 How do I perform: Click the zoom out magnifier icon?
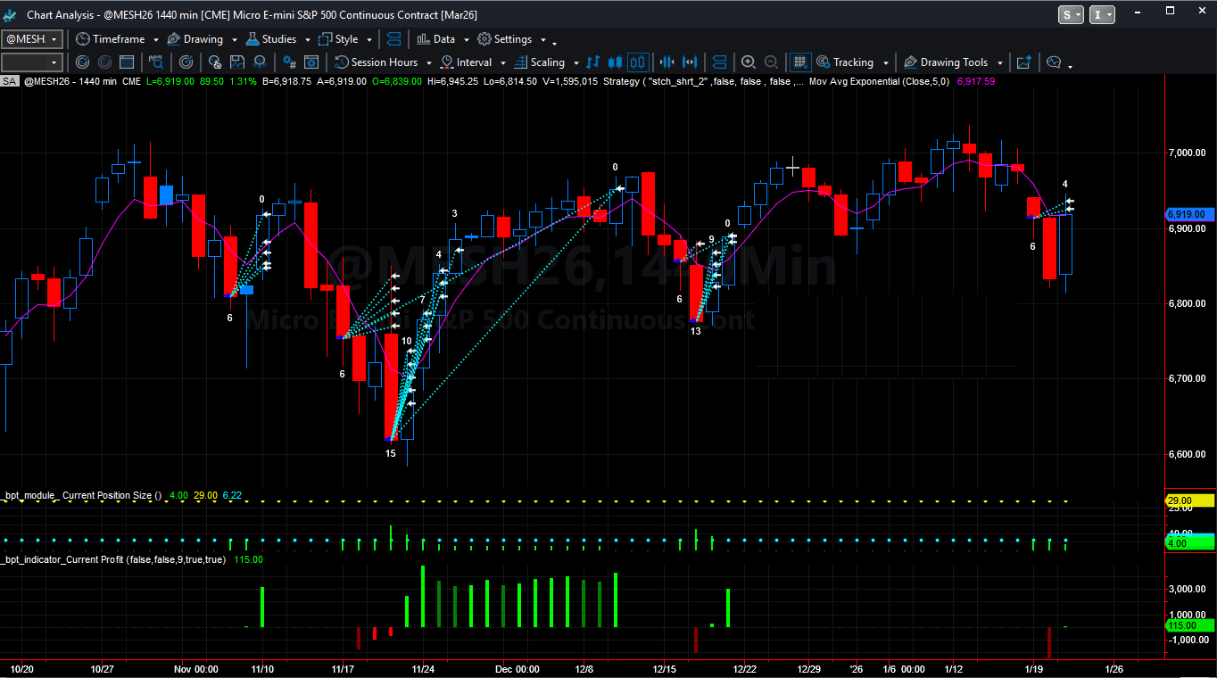click(771, 62)
